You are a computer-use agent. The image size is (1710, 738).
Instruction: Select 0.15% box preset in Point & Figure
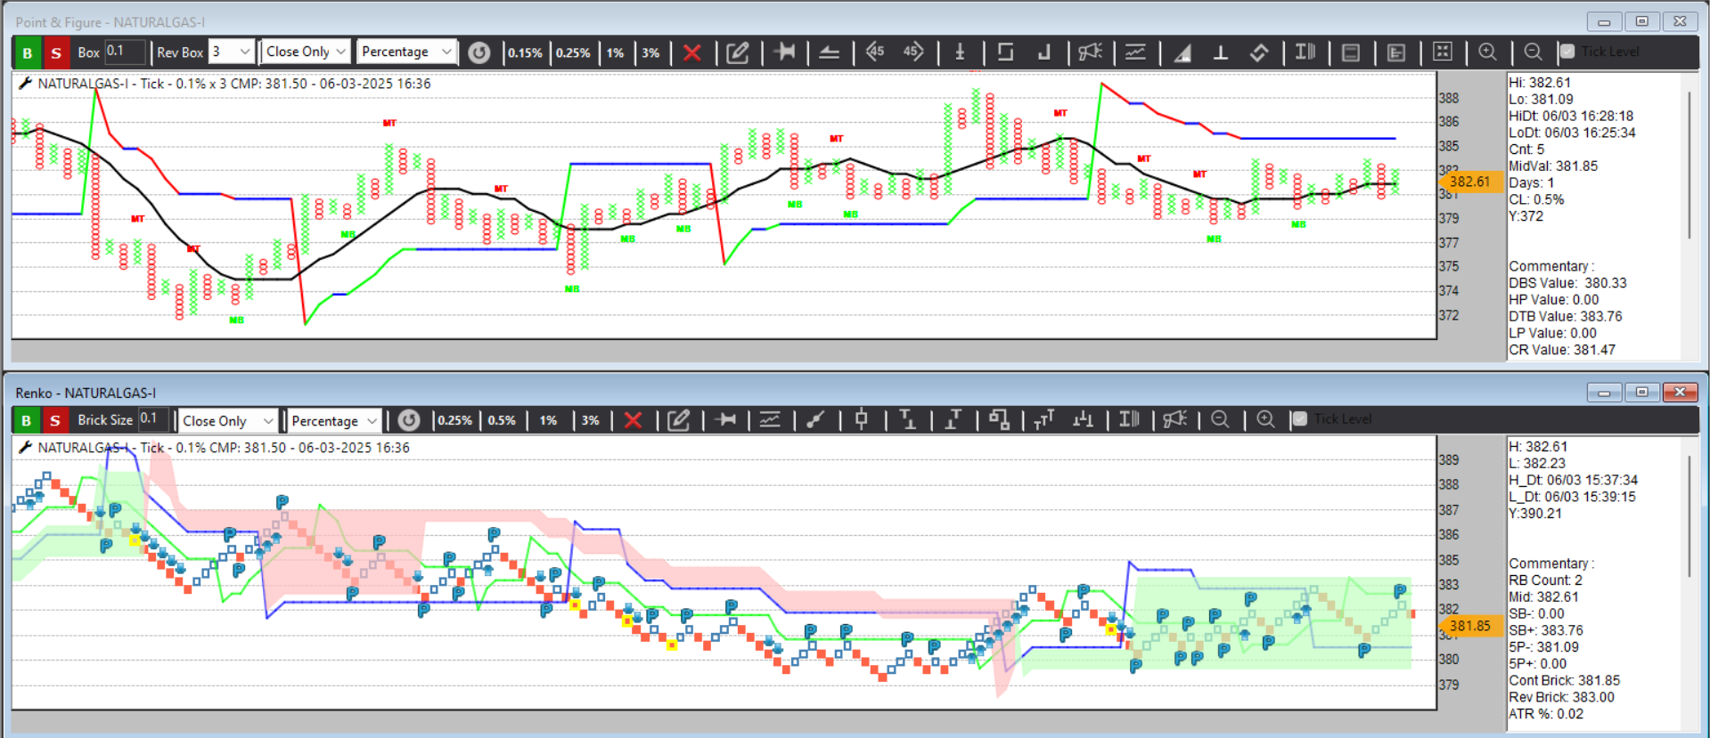[x=525, y=53]
